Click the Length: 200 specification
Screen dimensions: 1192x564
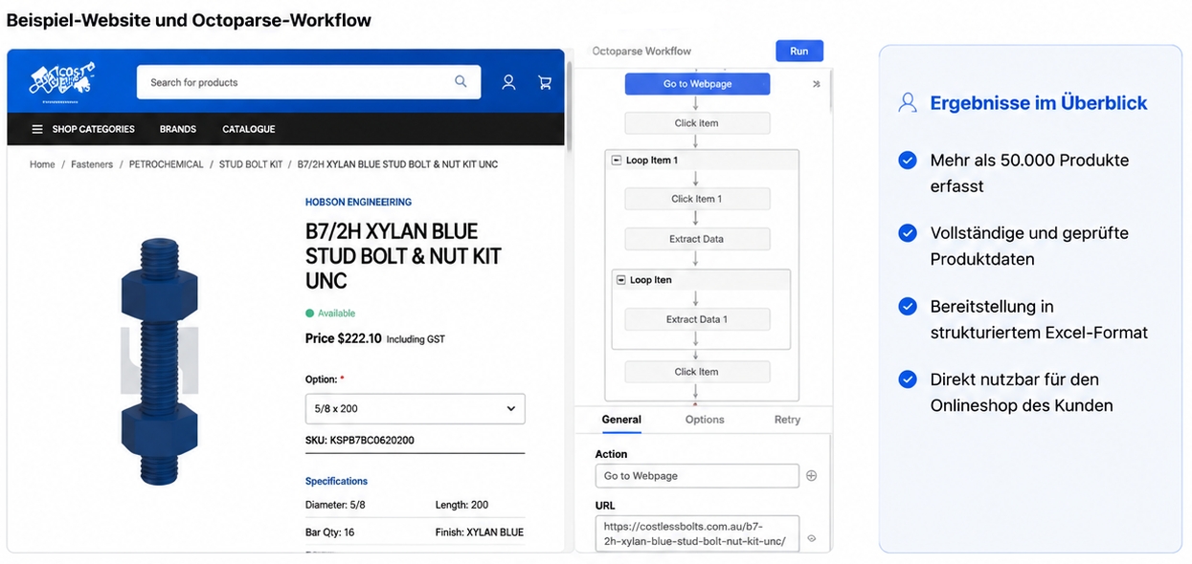pyautogui.click(x=461, y=505)
